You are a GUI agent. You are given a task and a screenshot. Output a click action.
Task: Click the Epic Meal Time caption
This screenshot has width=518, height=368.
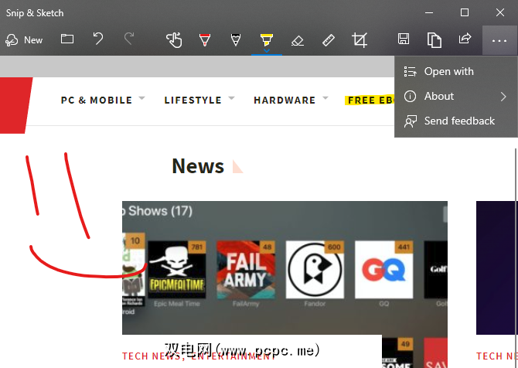click(177, 304)
